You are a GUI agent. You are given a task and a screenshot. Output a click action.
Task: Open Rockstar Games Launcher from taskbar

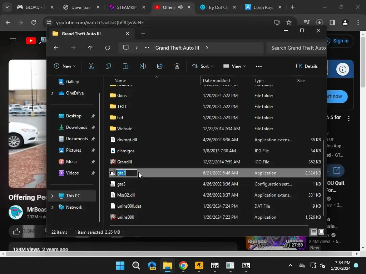(199, 265)
